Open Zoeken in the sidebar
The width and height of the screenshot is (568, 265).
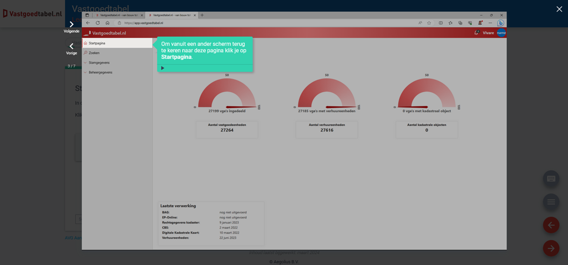(94, 53)
